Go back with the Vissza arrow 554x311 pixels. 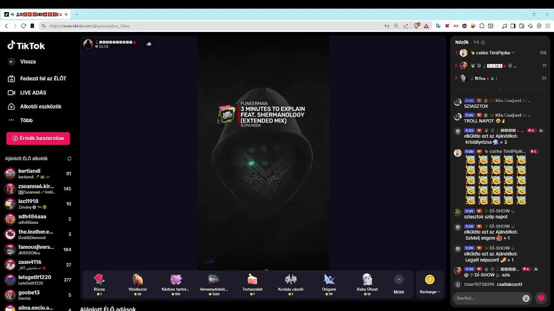pyautogui.click(x=12, y=62)
